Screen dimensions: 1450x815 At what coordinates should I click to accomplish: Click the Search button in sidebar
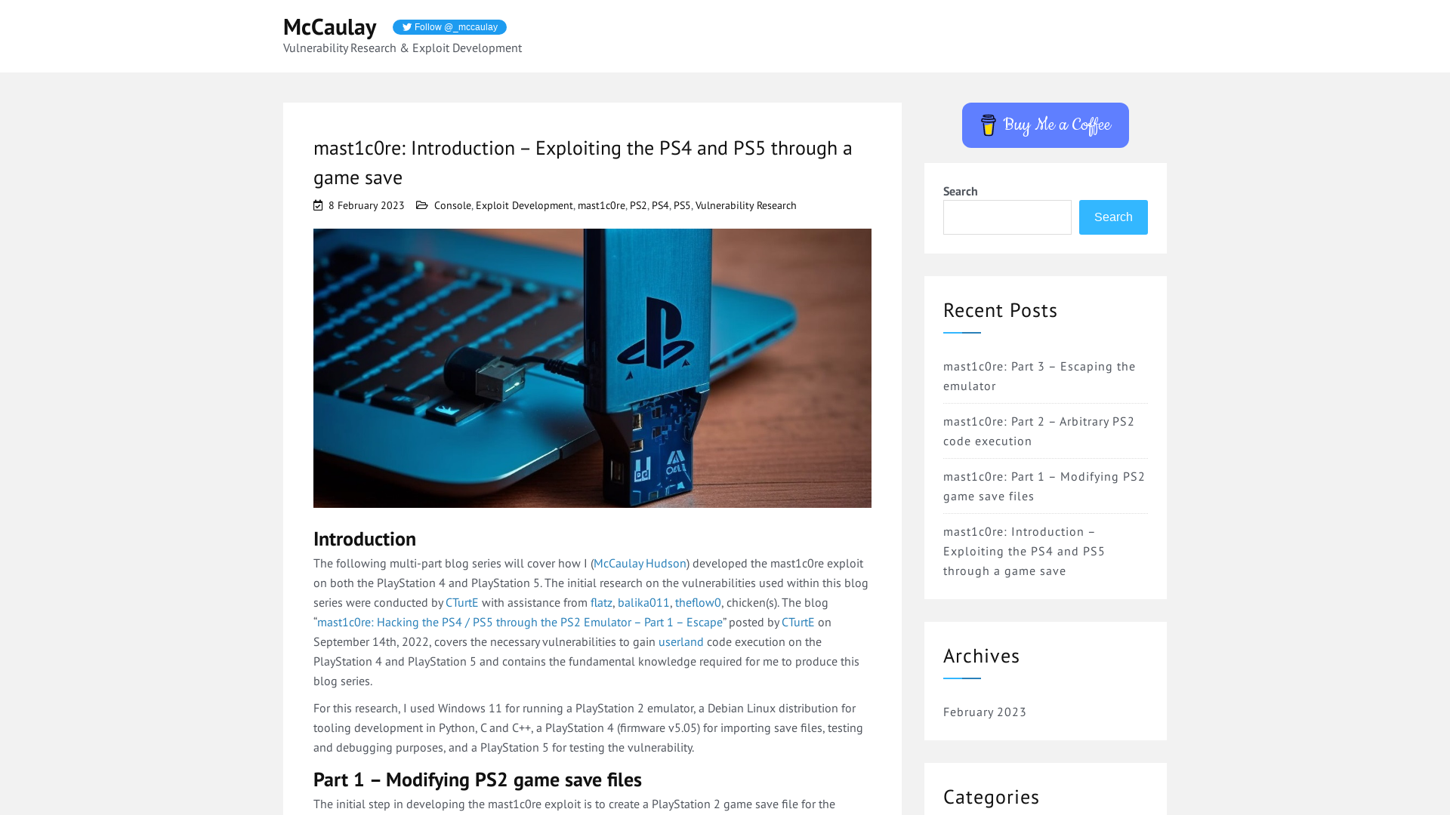point(1113,217)
